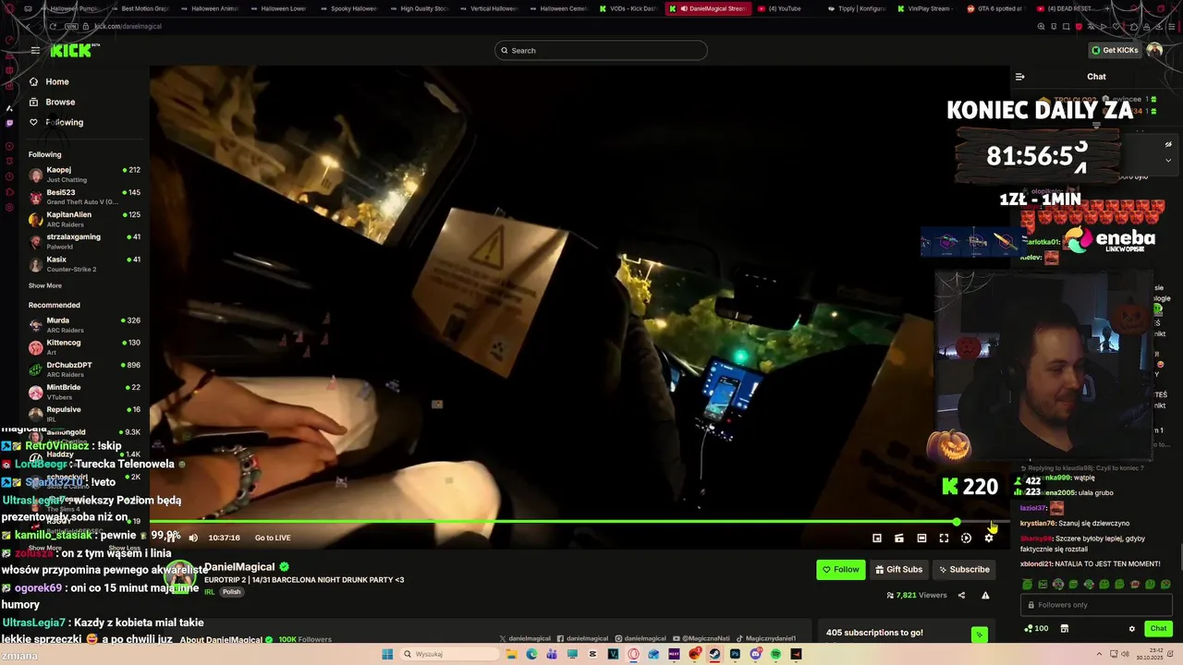Open KapitanAlien's channel in Following
Viewport: 1183px width, 665px height.
(x=84, y=219)
